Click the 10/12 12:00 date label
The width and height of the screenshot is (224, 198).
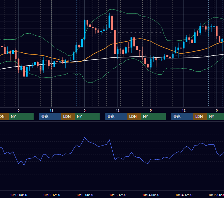click(x=52, y=195)
